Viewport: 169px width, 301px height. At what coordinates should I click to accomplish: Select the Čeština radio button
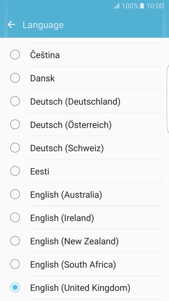point(15,55)
